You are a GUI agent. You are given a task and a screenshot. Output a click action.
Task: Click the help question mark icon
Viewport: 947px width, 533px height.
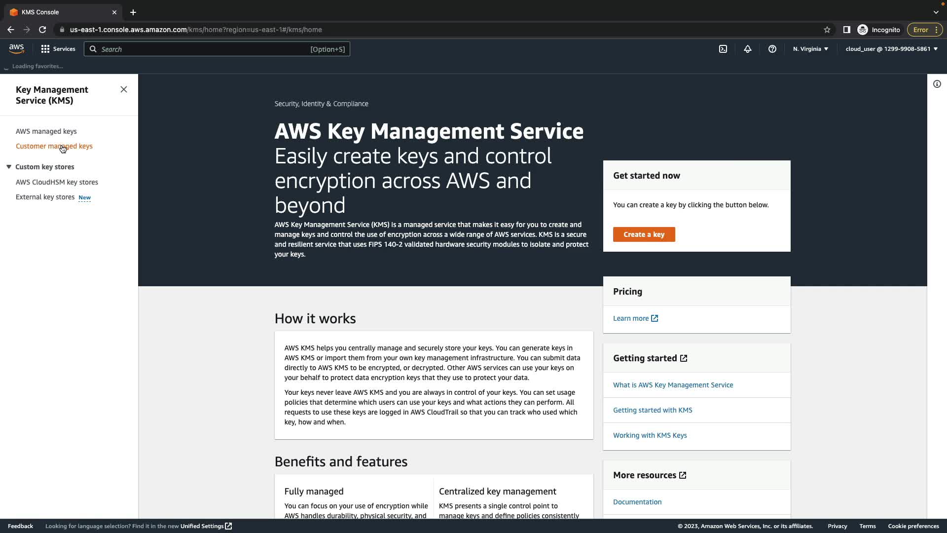pos(772,49)
